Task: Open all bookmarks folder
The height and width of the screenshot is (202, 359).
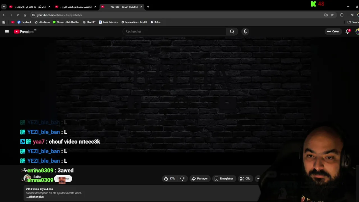Action: point(353,22)
